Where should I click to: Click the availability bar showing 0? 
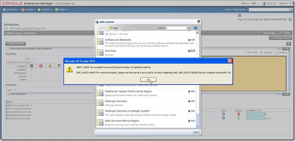(256, 114)
